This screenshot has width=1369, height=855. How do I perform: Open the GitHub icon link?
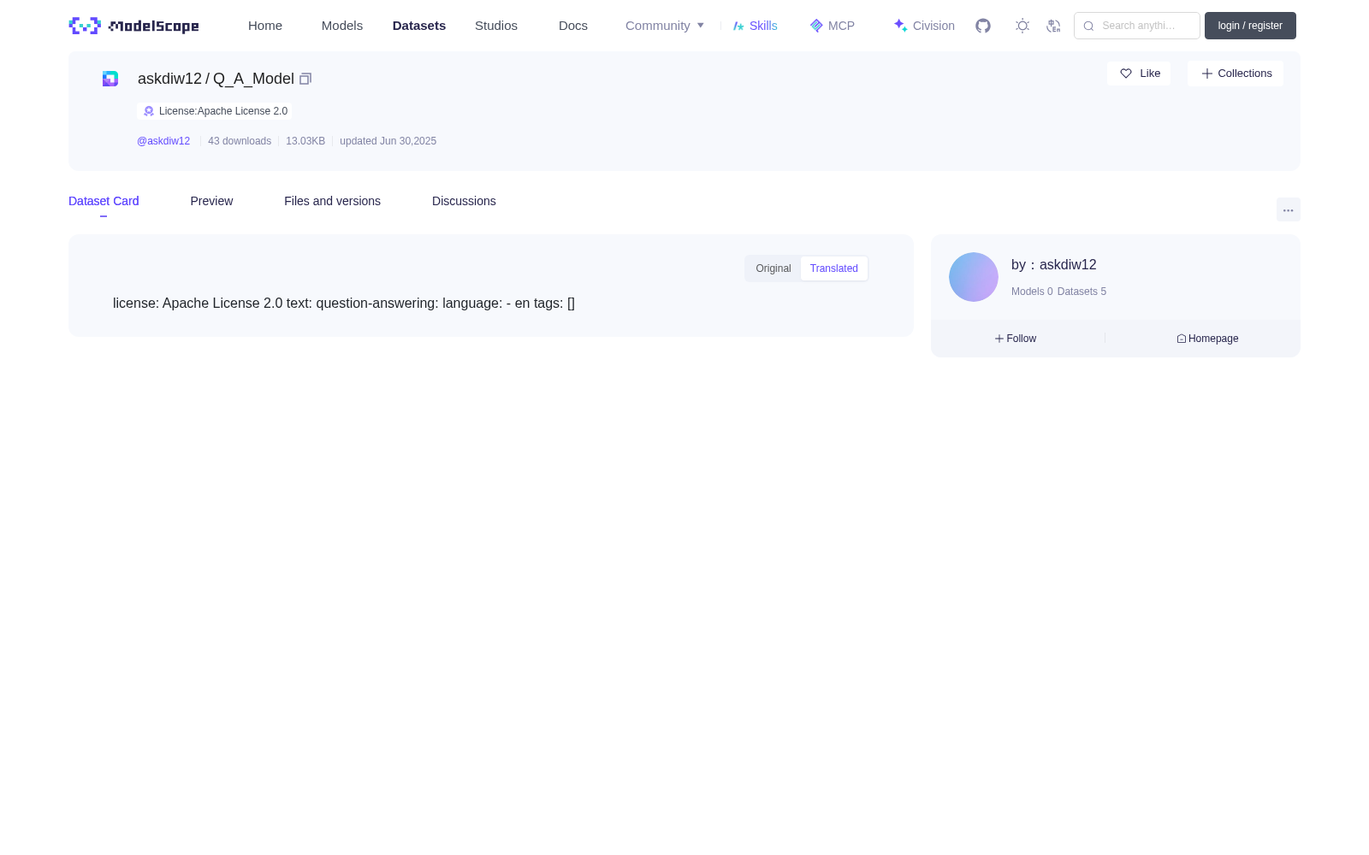(983, 26)
